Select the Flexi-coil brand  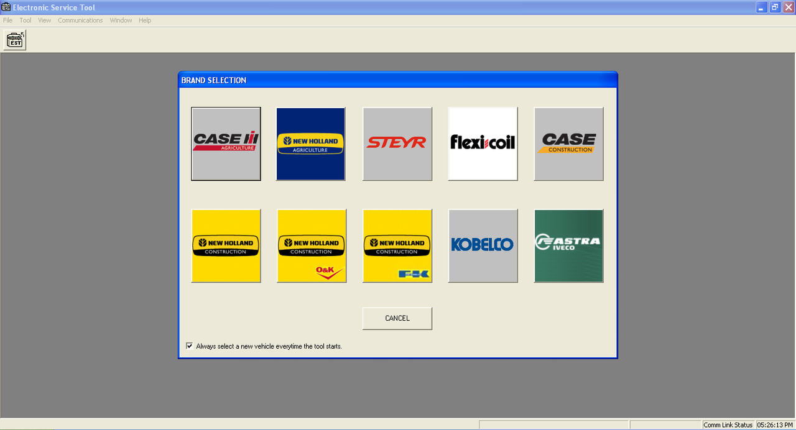(483, 144)
